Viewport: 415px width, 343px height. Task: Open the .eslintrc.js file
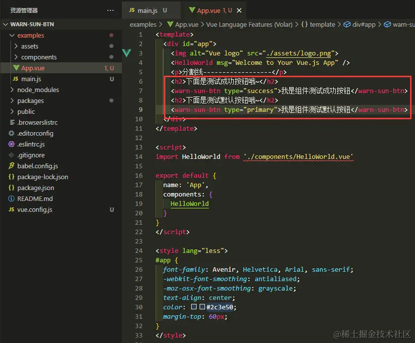(61, 144)
